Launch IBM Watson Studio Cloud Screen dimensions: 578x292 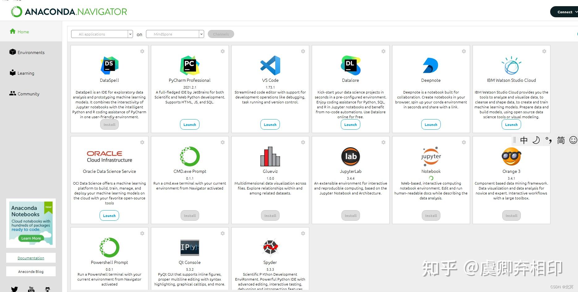(x=511, y=124)
